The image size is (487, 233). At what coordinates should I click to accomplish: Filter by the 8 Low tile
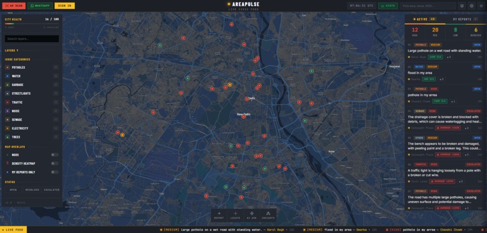tap(456, 31)
